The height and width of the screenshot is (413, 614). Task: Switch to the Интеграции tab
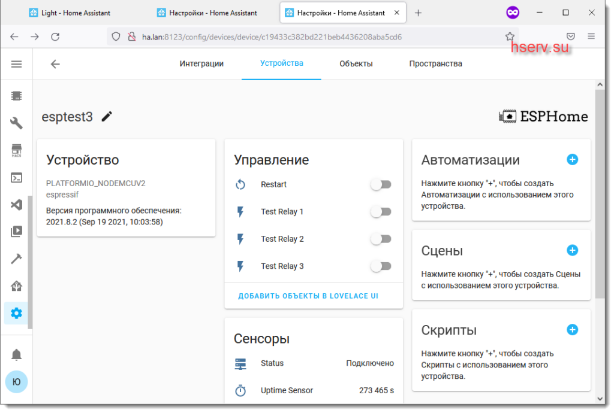(x=201, y=64)
